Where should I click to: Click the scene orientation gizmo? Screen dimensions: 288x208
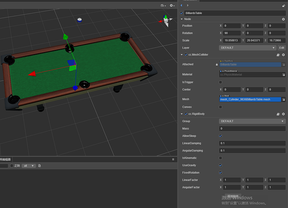166,20
